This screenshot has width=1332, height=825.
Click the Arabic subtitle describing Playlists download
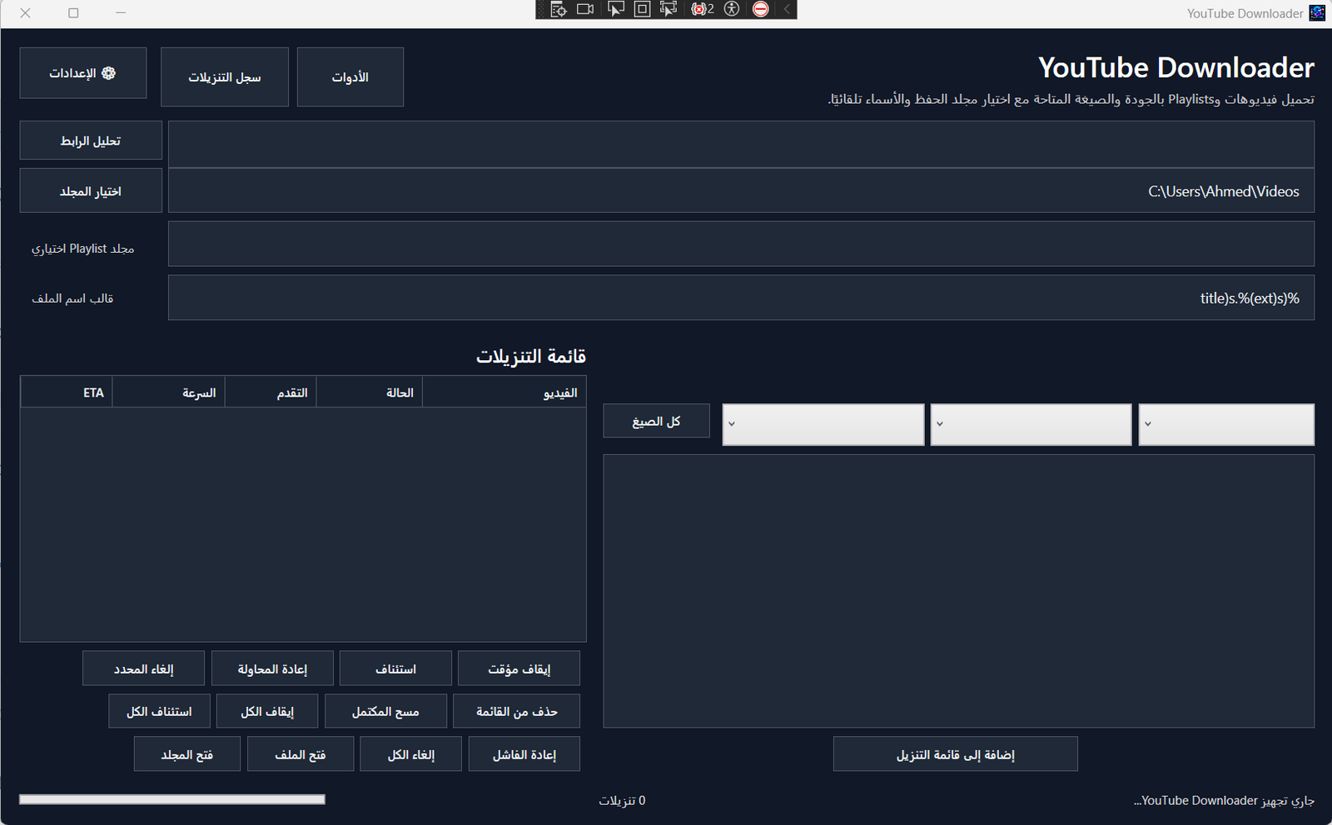(1071, 99)
